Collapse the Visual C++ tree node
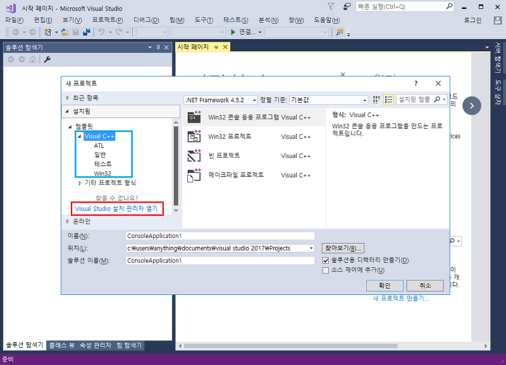The width and height of the screenshot is (506, 365). pyautogui.click(x=80, y=136)
